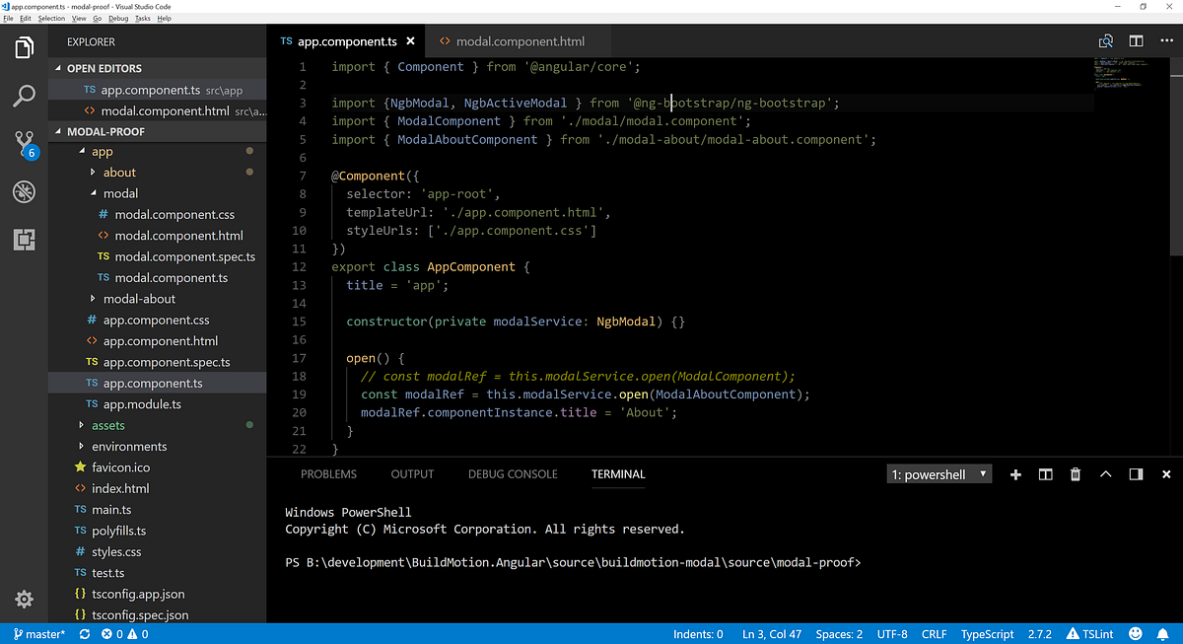This screenshot has width=1183, height=644.
Task: Open the powershell terminal selector dropdown
Action: click(x=938, y=474)
